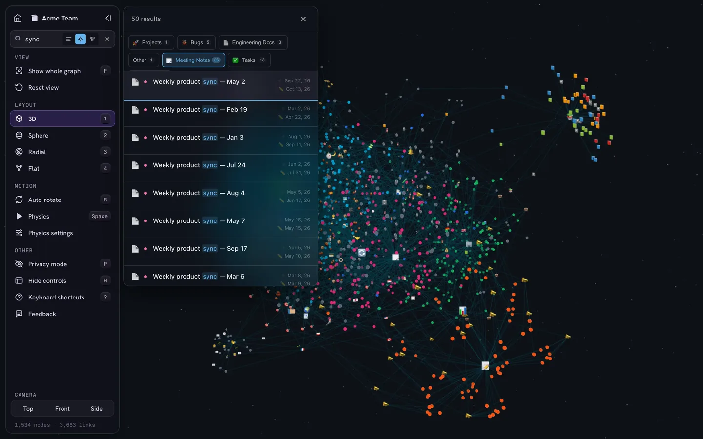Filter results by Engineering Docs
Image resolution: width=703 pixels, height=439 pixels.
coord(253,42)
